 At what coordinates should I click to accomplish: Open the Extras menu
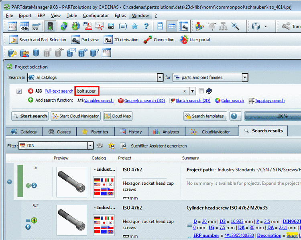pyautogui.click(x=120, y=16)
